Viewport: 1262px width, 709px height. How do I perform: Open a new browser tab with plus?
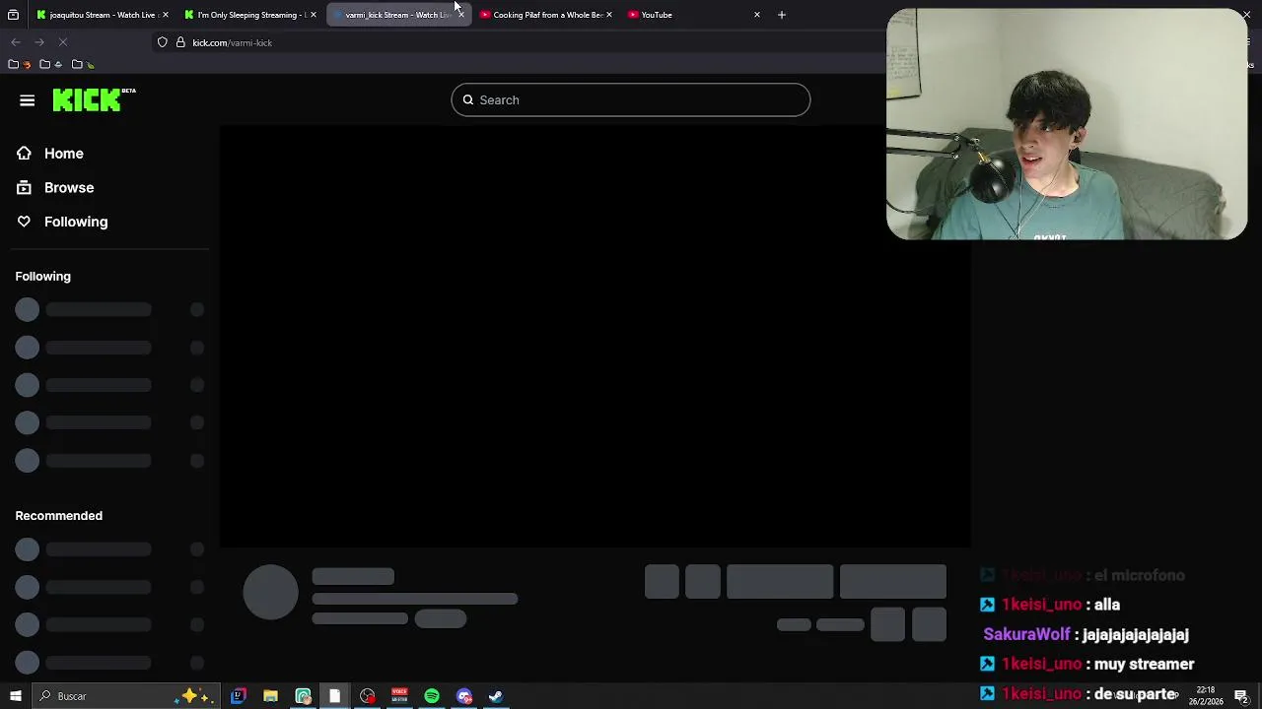click(782, 15)
